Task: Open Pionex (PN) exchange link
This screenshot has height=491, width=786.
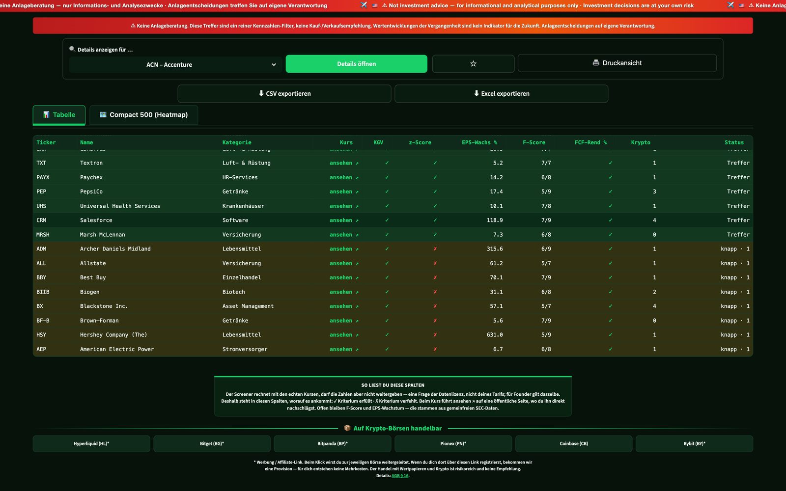Action: point(453,444)
